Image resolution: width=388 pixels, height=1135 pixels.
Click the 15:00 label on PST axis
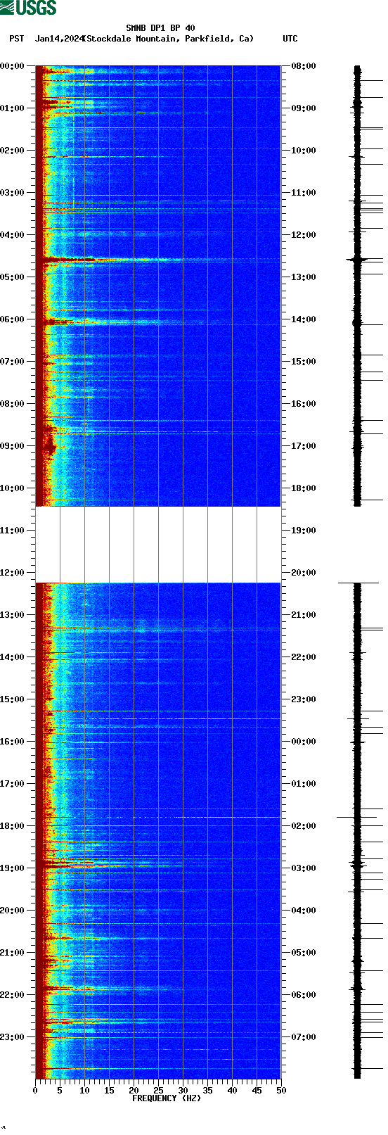pos(13,699)
